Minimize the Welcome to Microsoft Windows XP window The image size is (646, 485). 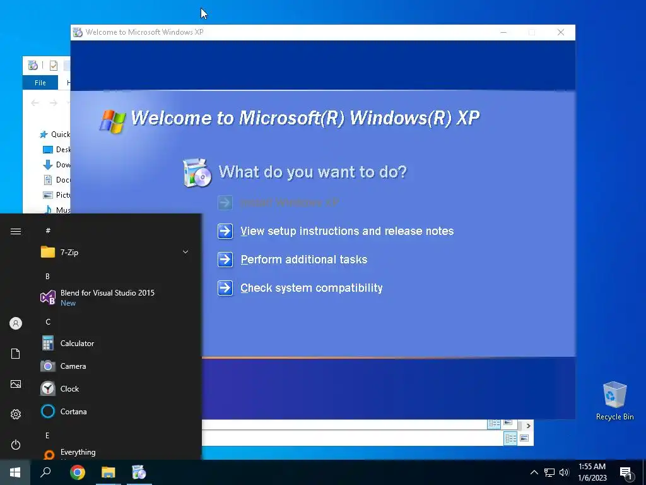503,32
